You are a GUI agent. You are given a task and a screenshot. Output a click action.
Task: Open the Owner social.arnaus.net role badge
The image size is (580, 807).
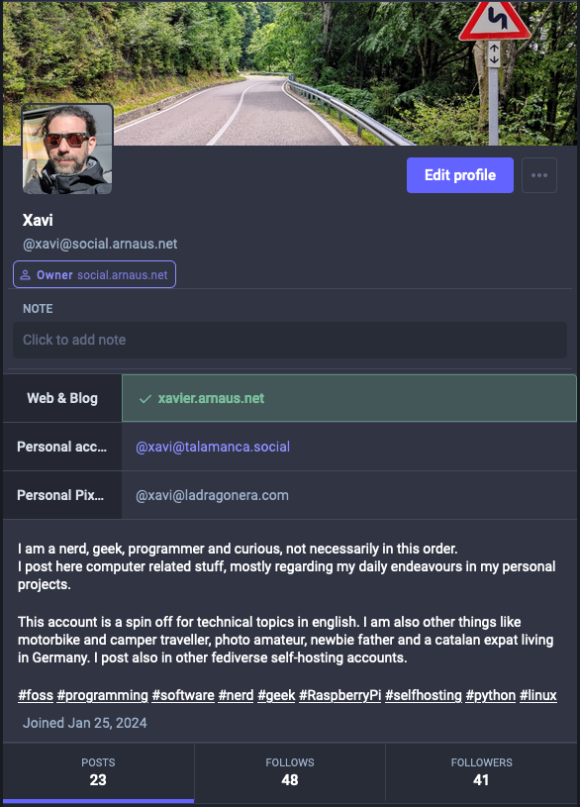pos(94,274)
